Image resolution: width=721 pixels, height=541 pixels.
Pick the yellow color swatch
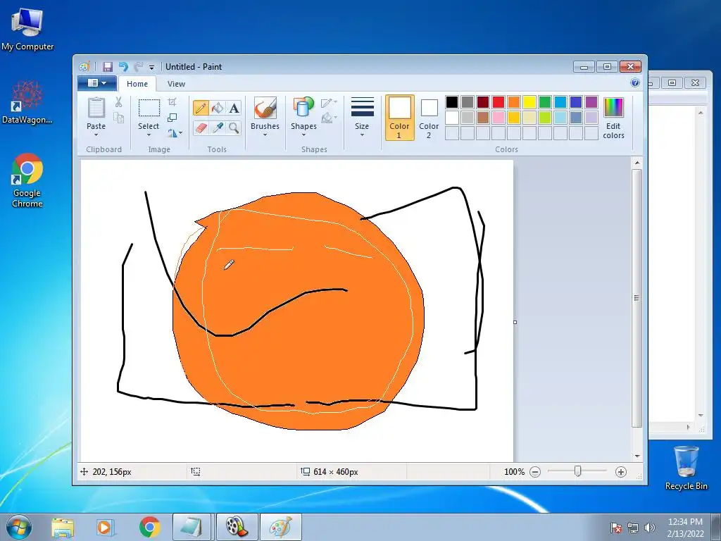(x=529, y=102)
